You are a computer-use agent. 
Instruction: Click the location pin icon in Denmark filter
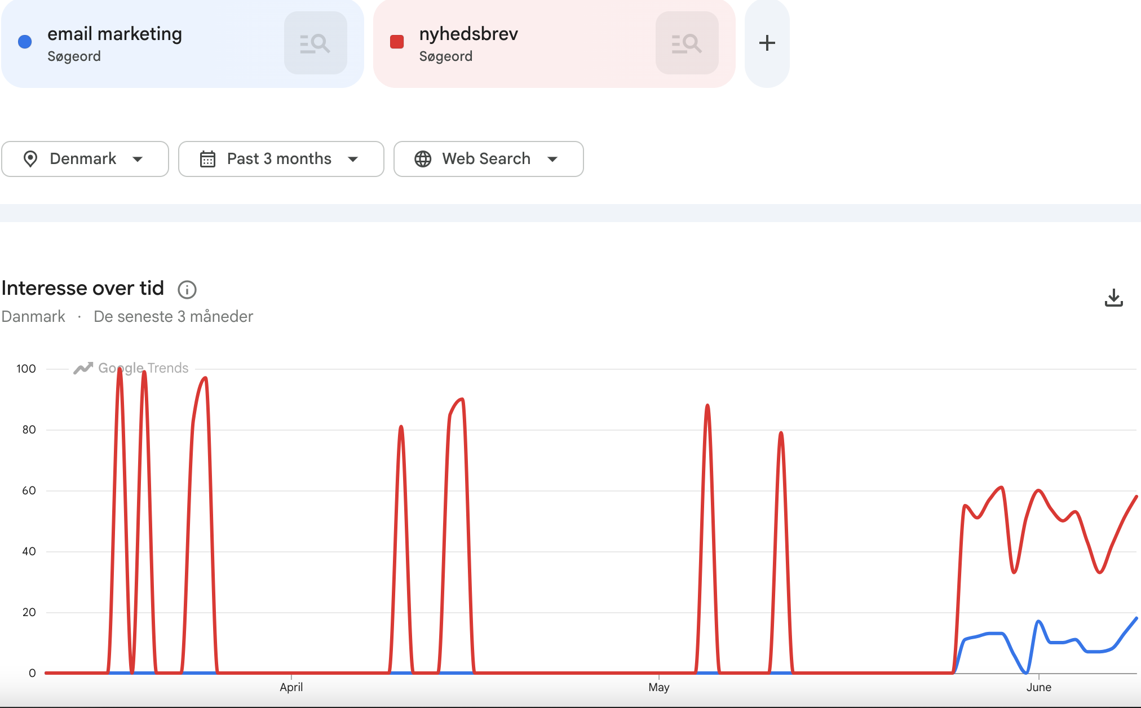(30, 159)
